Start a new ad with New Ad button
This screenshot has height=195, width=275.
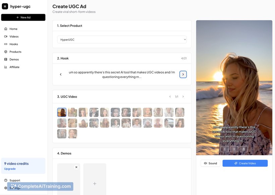(23, 17)
